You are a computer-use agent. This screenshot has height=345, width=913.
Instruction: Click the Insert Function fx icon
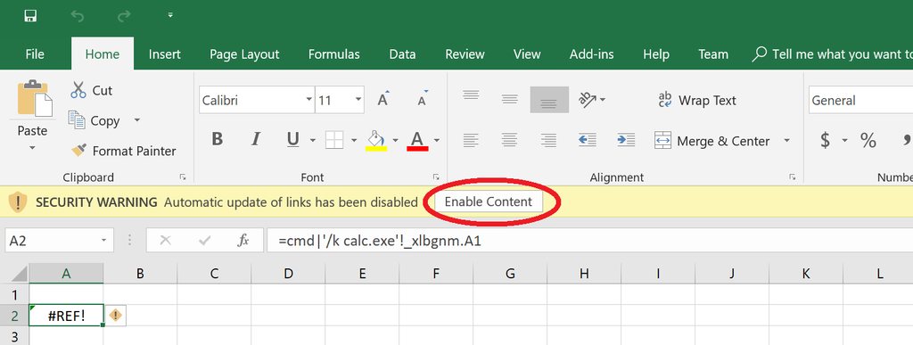[243, 241]
